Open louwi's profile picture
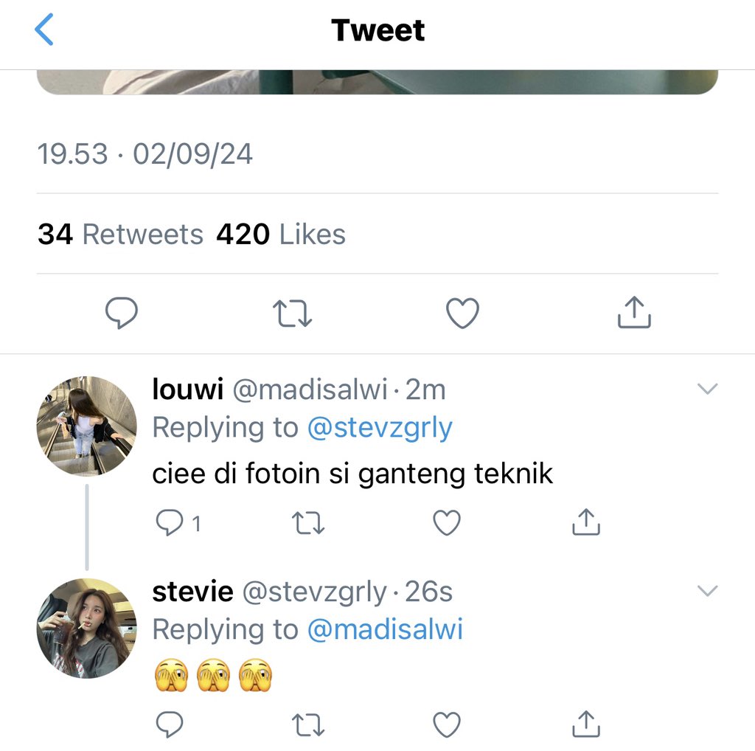755x751 pixels. coord(87,426)
